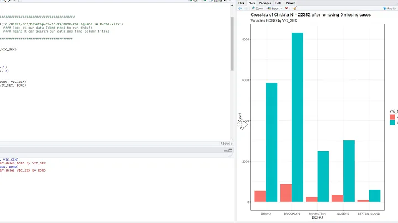Click the teal BROOKLYN bar
The width and height of the screenshot is (398, 223).
(297, 118)
